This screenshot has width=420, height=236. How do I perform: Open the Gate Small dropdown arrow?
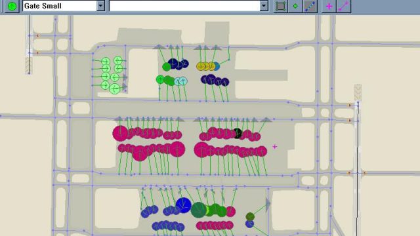point(100,6)
